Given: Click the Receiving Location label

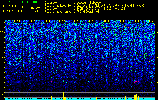Looking at the screenshot, I should (59, 6).
